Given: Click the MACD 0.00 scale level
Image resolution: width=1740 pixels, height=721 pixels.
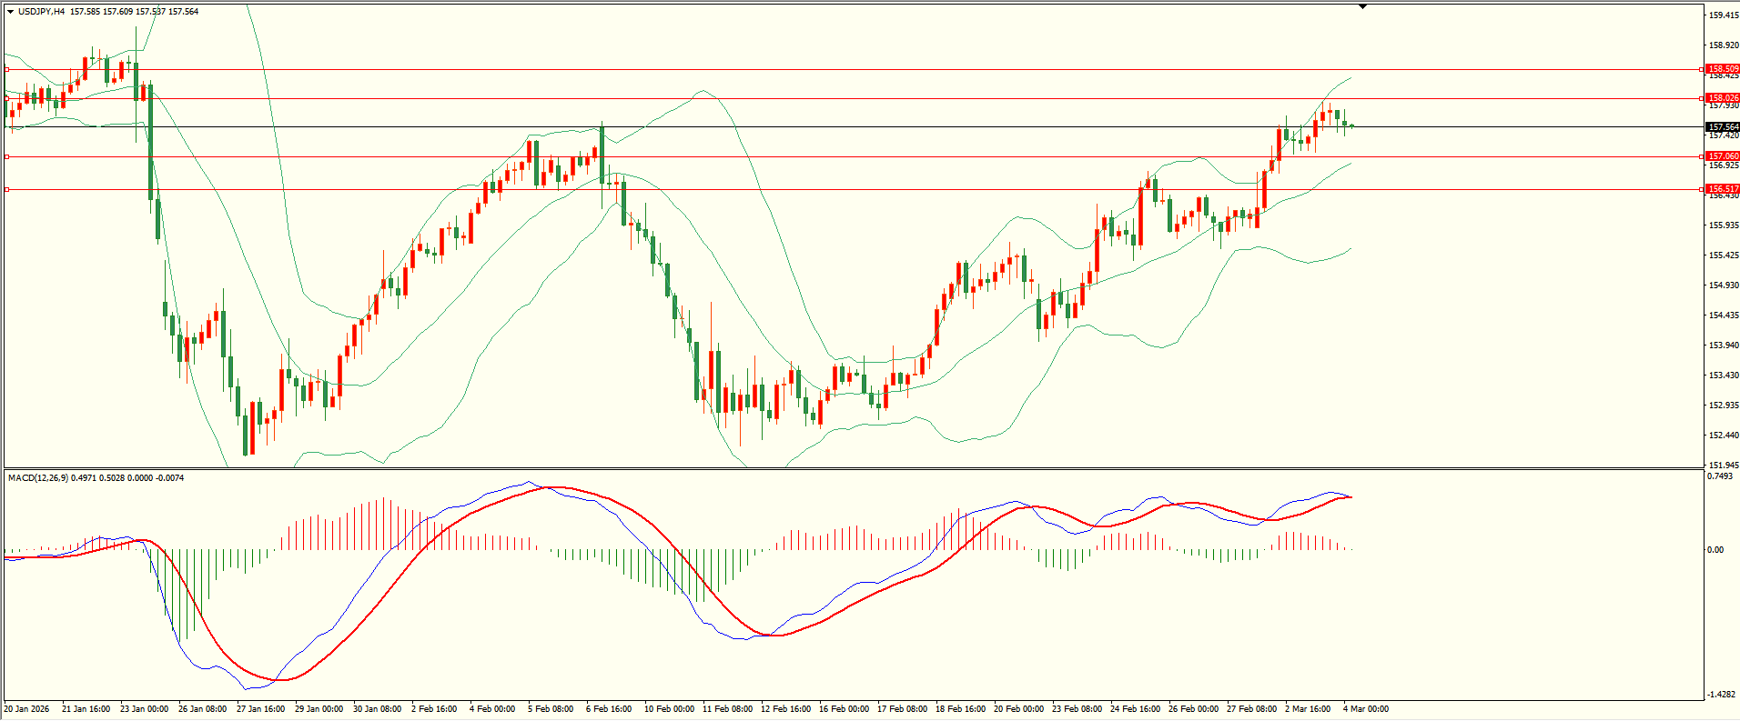Looking at the screenshot, I should click(1715, 550).
